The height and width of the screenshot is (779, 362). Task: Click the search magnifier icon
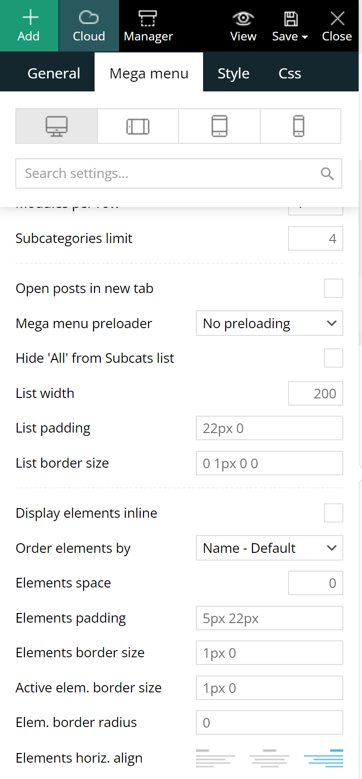(x=327, y=174)
